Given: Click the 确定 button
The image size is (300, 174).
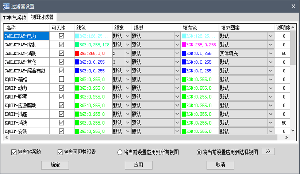Looking at the screenshot, I should [55, 165].
